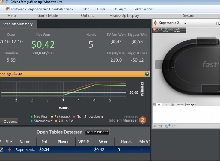Click the Hold'em Manager 2 logo badge

[x=142, y=120]
